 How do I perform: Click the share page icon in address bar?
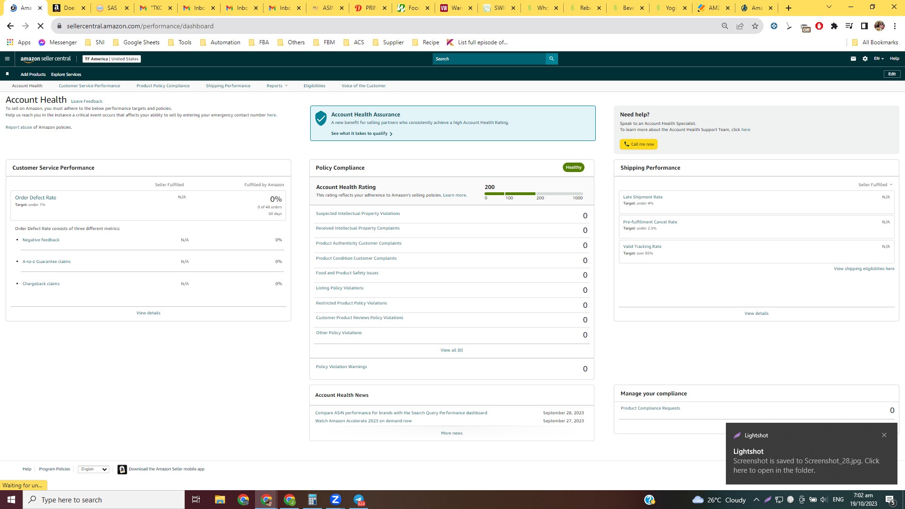(740, 26)
